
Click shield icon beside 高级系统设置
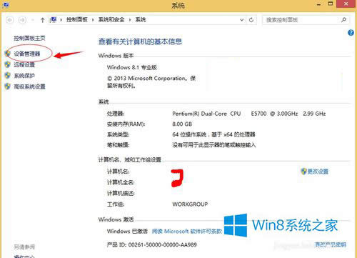pos(8,86)
